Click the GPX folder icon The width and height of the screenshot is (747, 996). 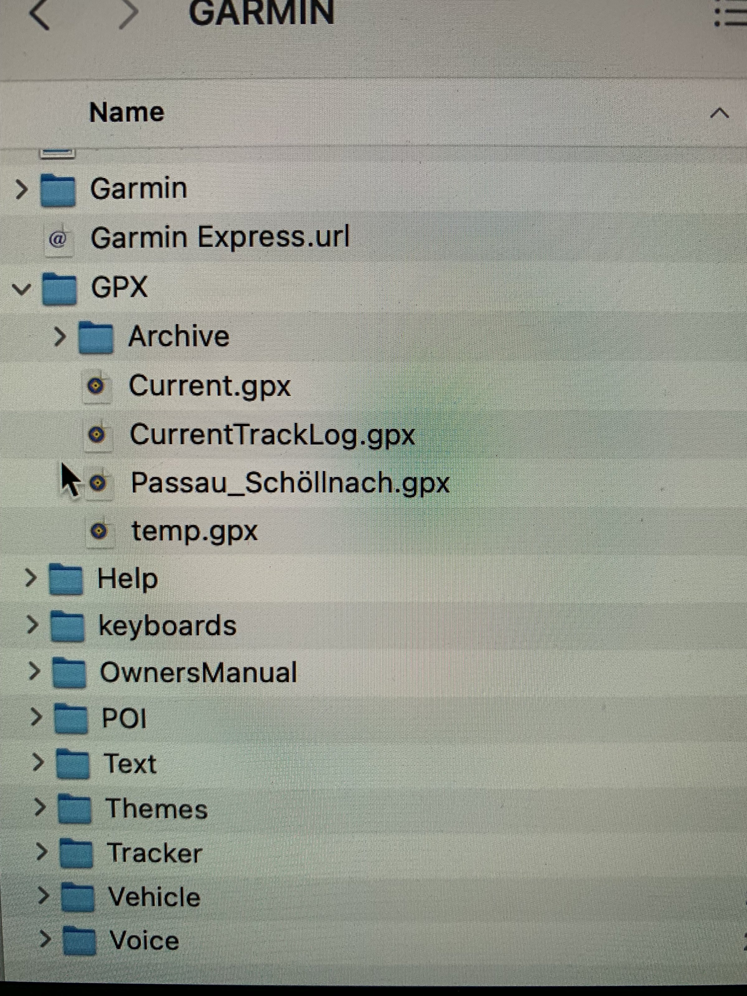(59, 289)
